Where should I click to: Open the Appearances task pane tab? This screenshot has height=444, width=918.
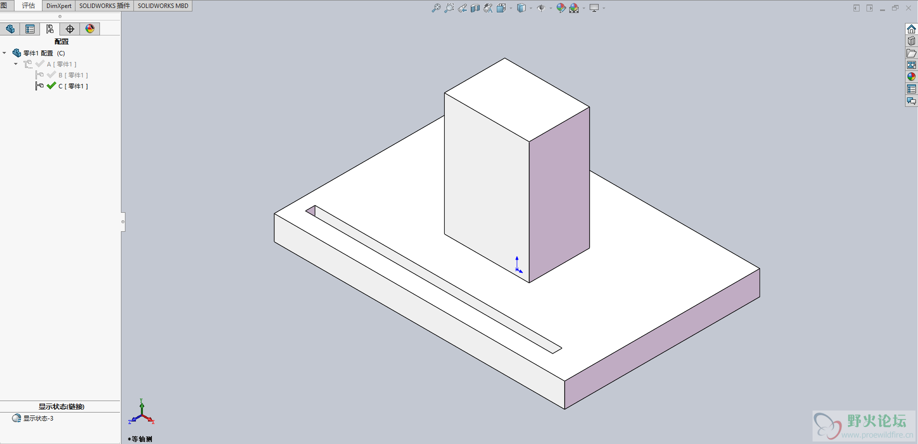coord(912,77)
